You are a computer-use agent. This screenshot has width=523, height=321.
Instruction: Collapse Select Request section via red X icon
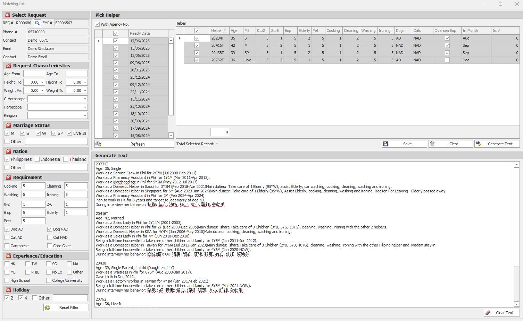click(7, 15)
